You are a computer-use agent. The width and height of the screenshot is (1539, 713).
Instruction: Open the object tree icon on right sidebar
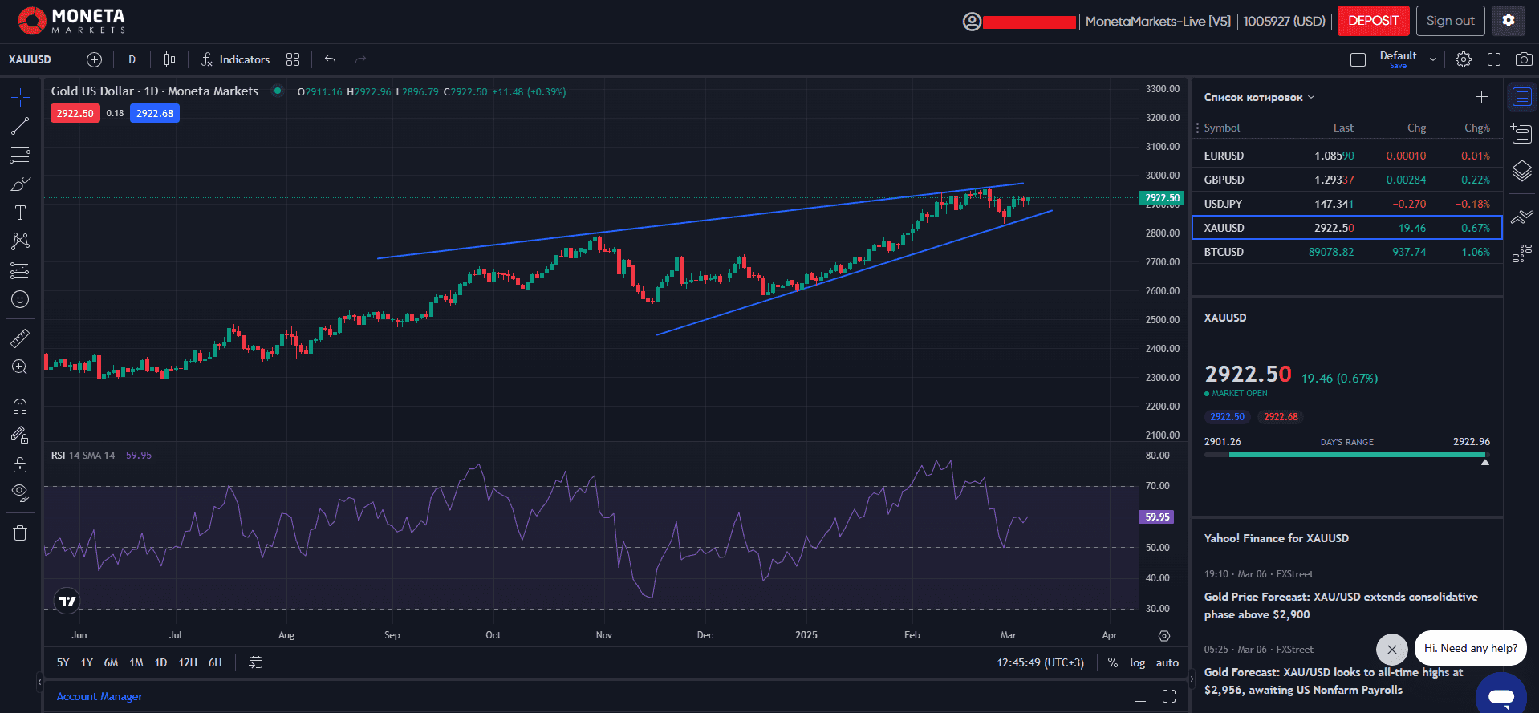(1522, 254)
